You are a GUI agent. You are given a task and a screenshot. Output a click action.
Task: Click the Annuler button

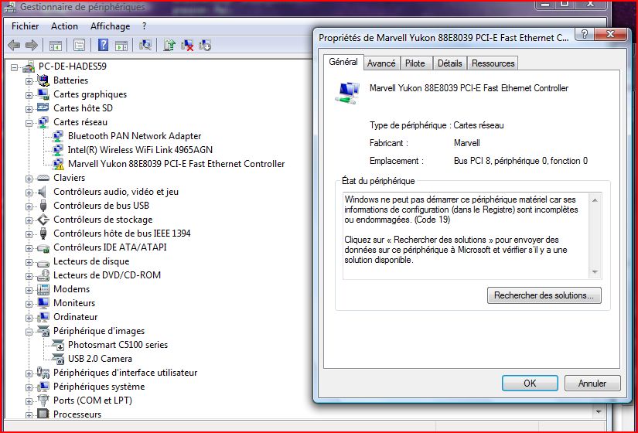[x=592, y=383]
